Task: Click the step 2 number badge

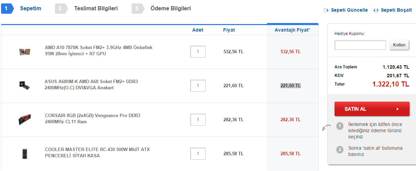Action: (x=61, y=9)
